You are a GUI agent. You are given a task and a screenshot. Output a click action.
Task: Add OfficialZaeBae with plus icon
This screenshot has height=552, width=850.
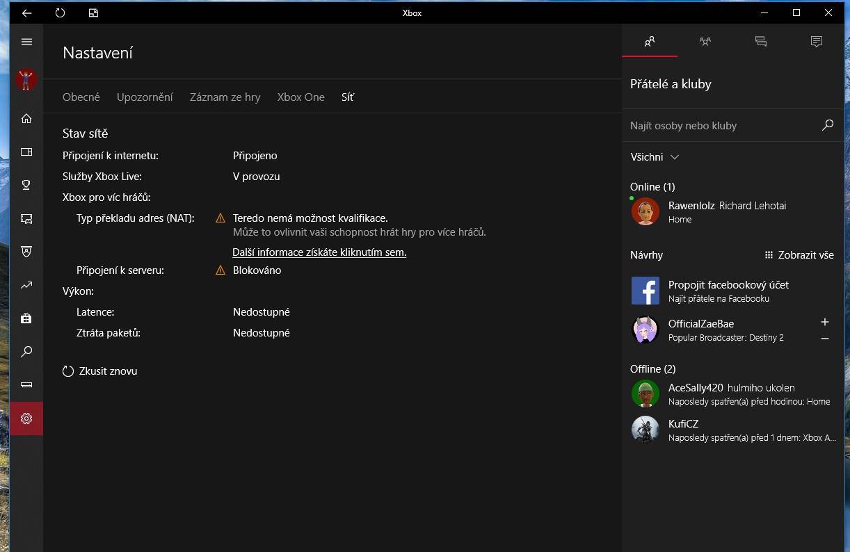pos(825,322)
